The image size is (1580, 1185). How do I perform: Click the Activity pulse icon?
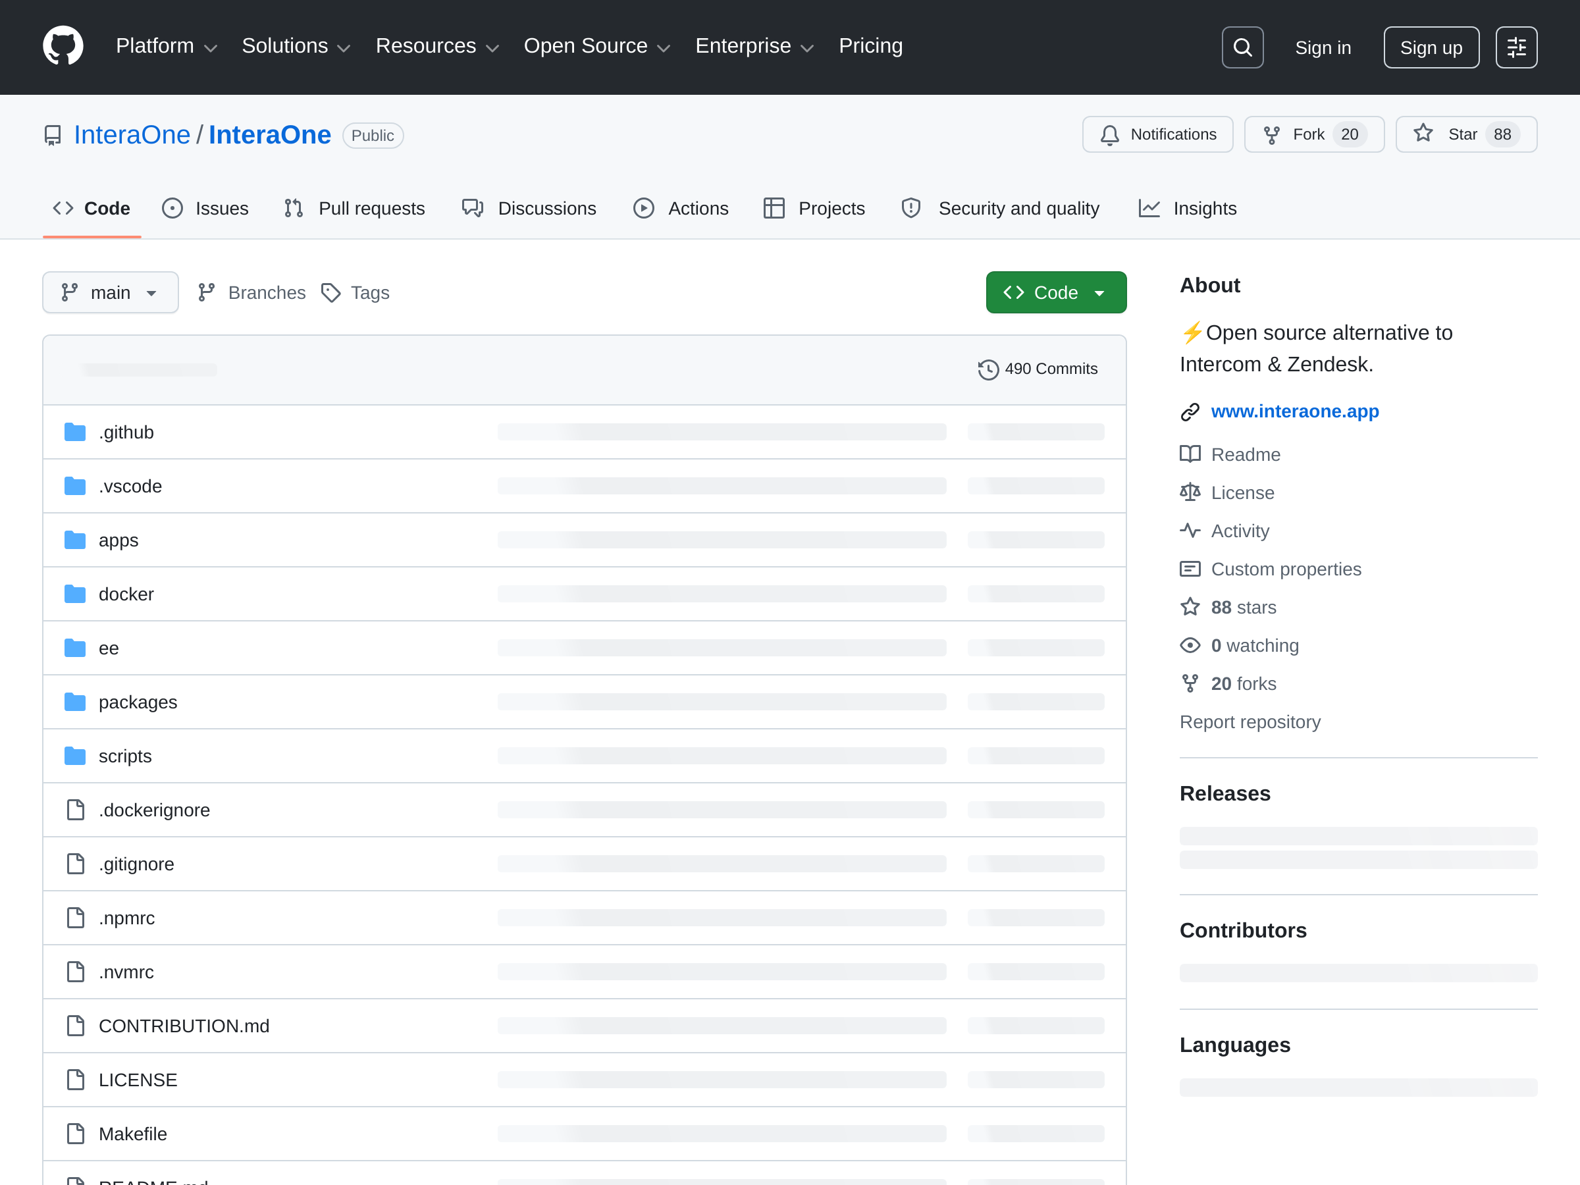click(1190, 531)
